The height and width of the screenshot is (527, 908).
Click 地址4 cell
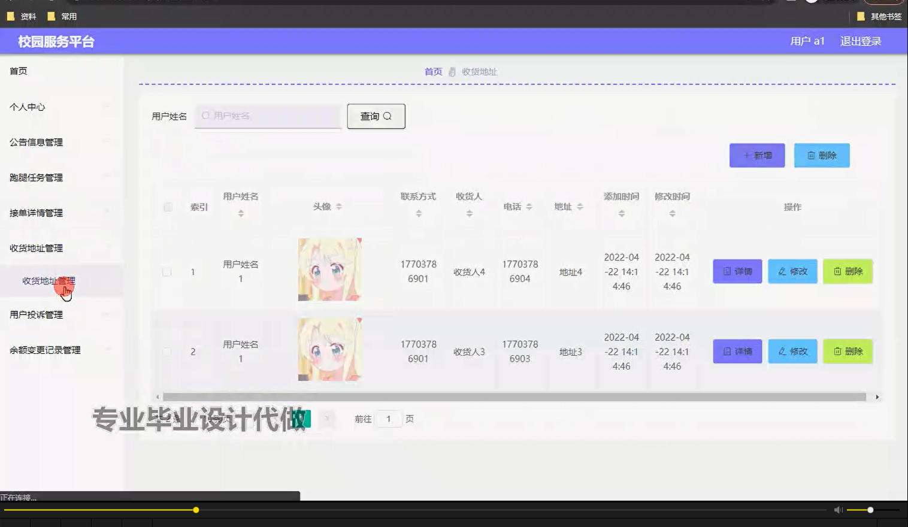(x=571, y=272)
